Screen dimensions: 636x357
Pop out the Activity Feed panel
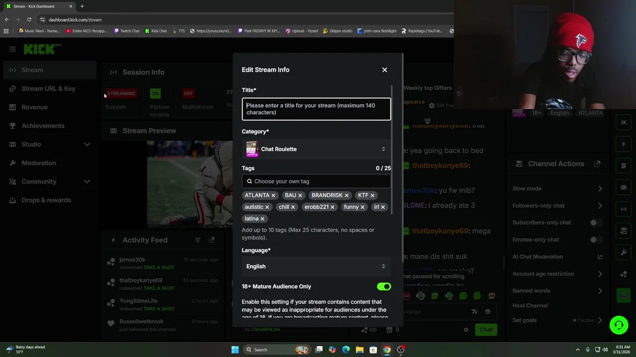212,240
